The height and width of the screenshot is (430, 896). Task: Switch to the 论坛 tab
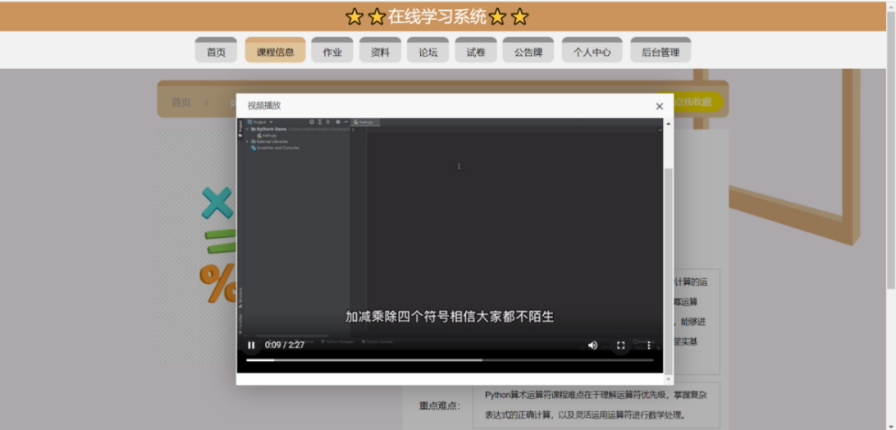pyautogui.click(x=428, y=52)
